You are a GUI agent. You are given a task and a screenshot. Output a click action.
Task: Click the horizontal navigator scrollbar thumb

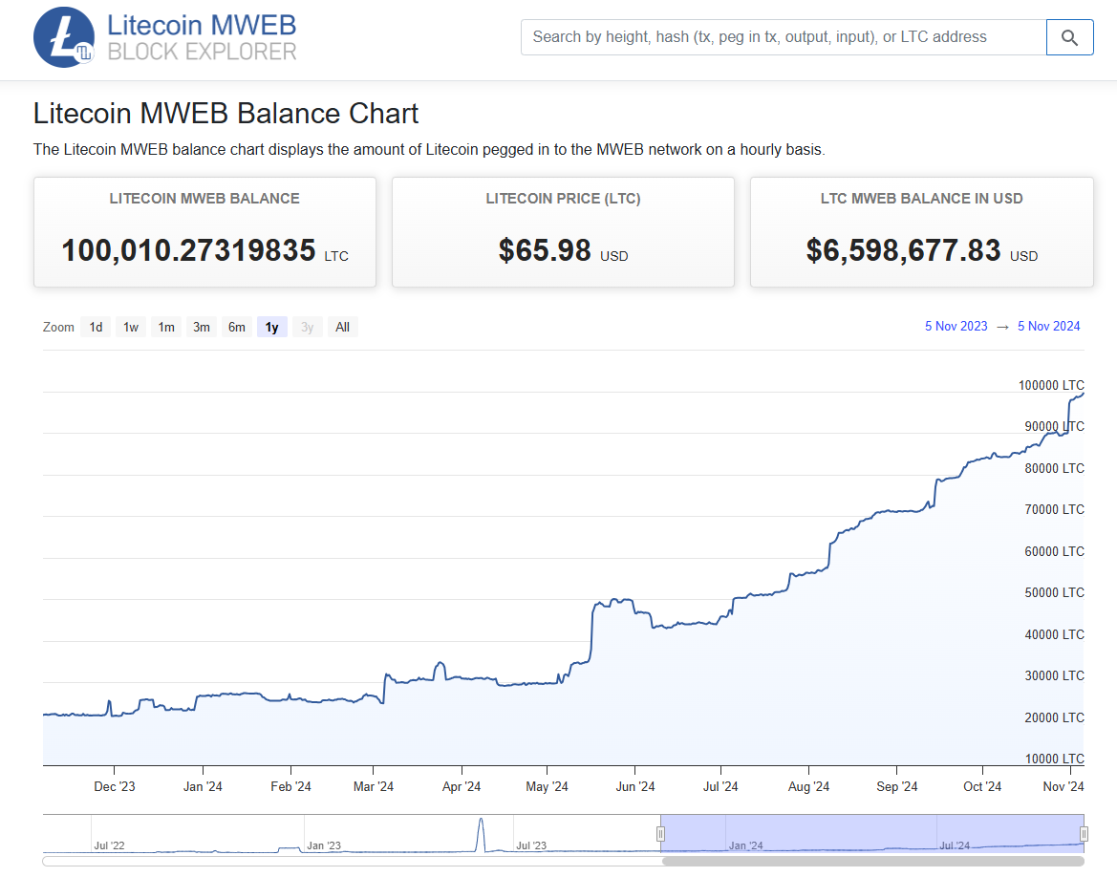point(872,862)
